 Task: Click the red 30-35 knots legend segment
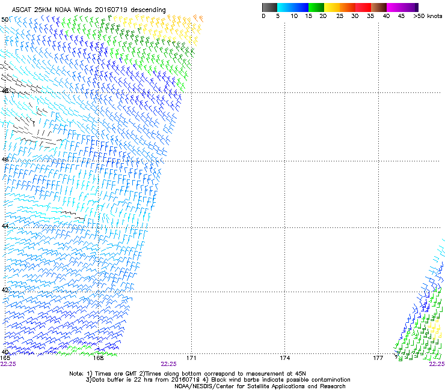coord(363,7)
